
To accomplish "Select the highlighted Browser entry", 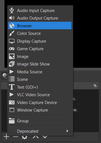I will 40,26.
